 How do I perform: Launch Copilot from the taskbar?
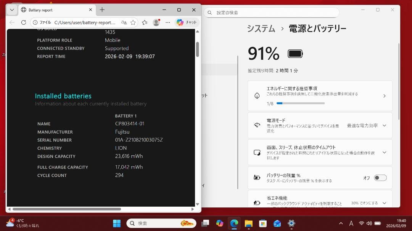point(219,223)
